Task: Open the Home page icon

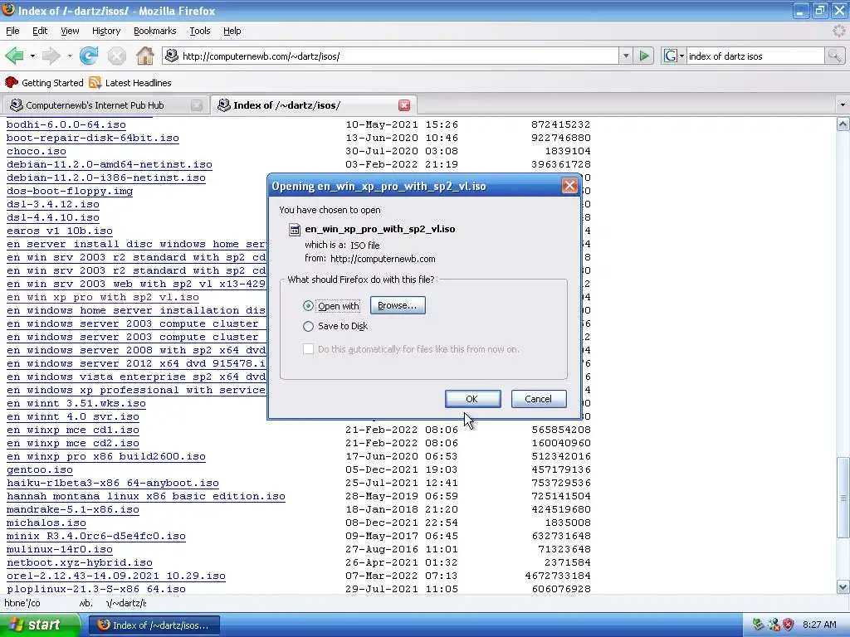Action: pyautogui.click(x=144, y=56)
